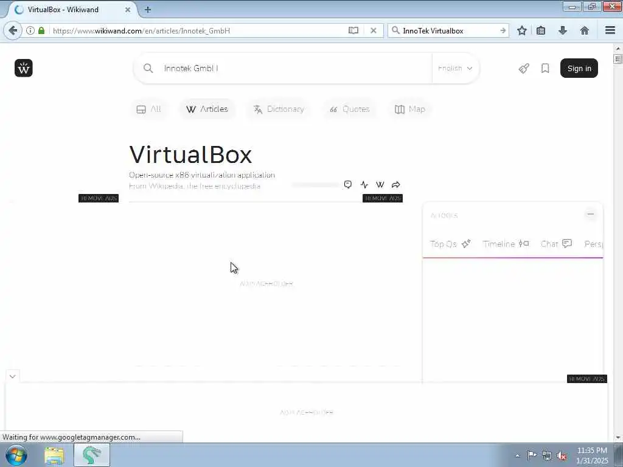Click the scrollbar up arrow
623x467 pixels.
(x=618, y=48)
